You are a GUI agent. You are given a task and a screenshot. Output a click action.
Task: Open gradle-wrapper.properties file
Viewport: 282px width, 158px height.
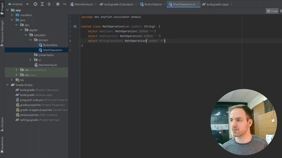[x=44, y=110]
